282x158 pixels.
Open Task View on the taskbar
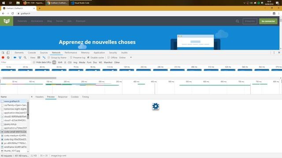point(11,3)
